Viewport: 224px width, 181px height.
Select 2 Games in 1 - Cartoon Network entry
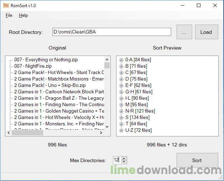coord(59,92)
